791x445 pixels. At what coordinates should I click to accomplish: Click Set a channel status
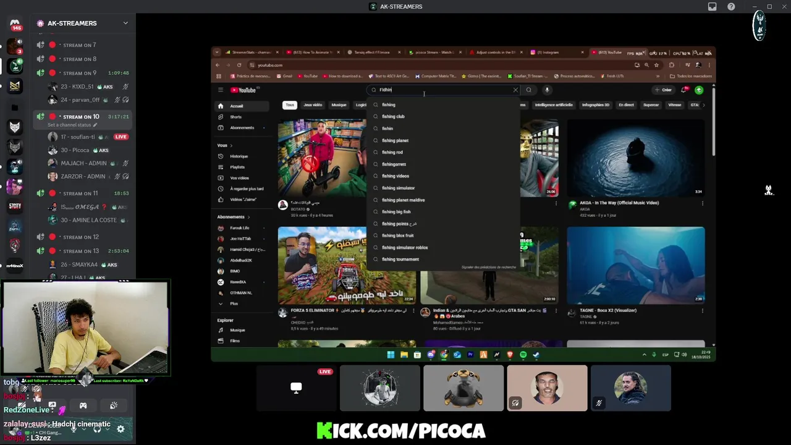72,125
